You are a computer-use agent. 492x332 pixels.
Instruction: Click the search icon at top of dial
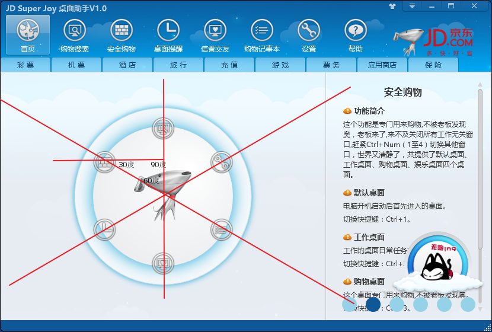163,128
